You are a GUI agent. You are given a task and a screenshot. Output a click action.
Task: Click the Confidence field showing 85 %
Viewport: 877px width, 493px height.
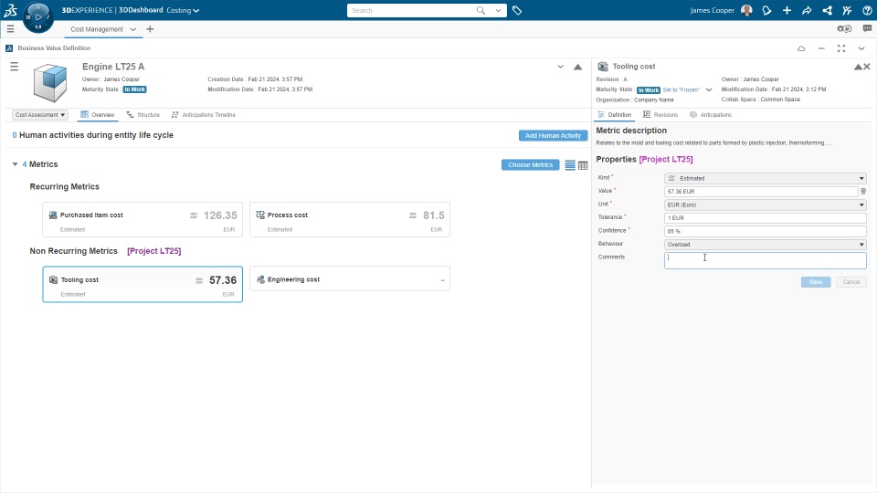(x=766, y=231)
